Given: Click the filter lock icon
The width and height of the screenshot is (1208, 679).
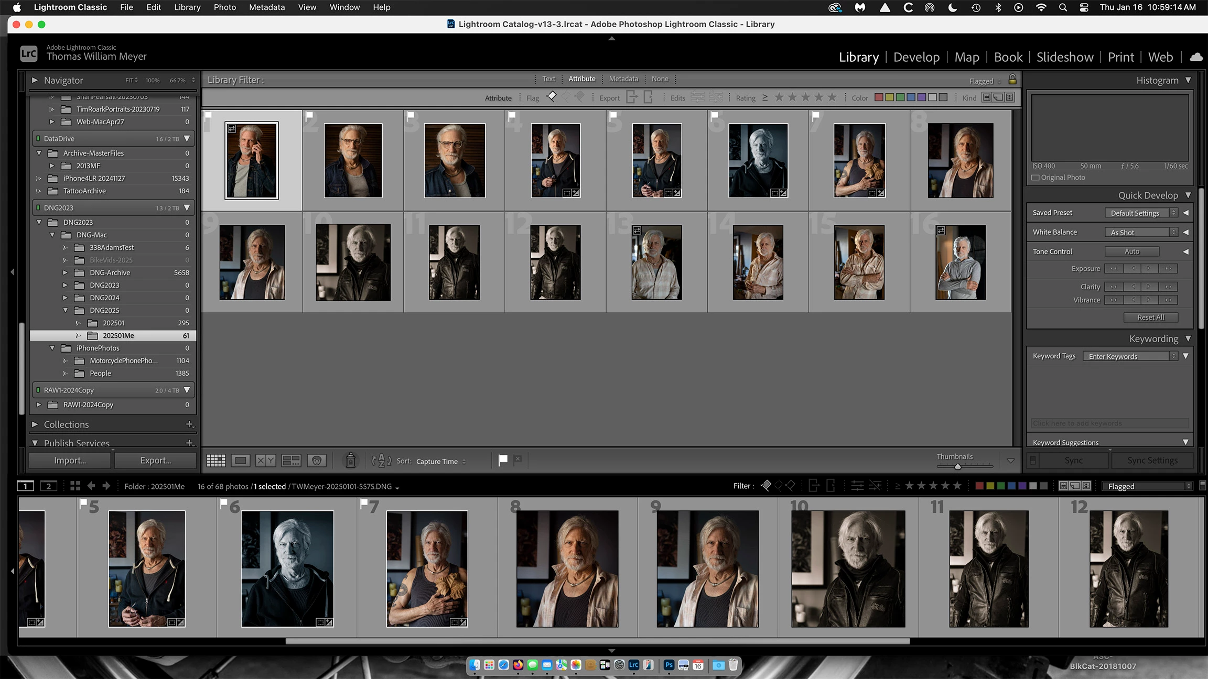Looking at the screenshot, I should point(1012,80).
